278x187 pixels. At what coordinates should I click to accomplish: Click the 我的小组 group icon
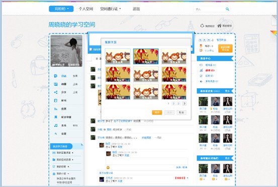pyautogui.click(x=54, y=173)
